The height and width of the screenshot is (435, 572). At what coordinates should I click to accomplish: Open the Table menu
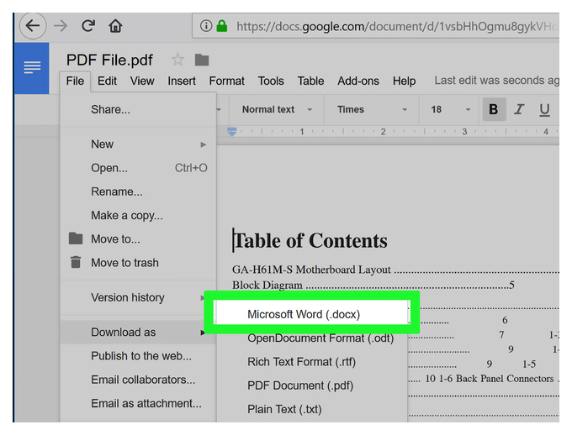pyautogui.click(x=310, y=81)
